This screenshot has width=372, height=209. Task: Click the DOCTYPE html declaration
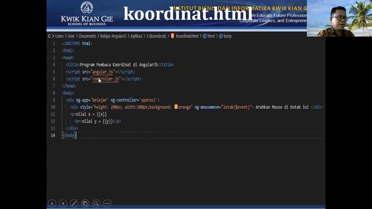(77, 44)
